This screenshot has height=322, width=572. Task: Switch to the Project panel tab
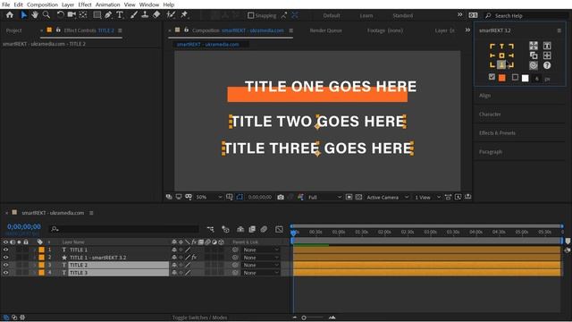point(14,30)
